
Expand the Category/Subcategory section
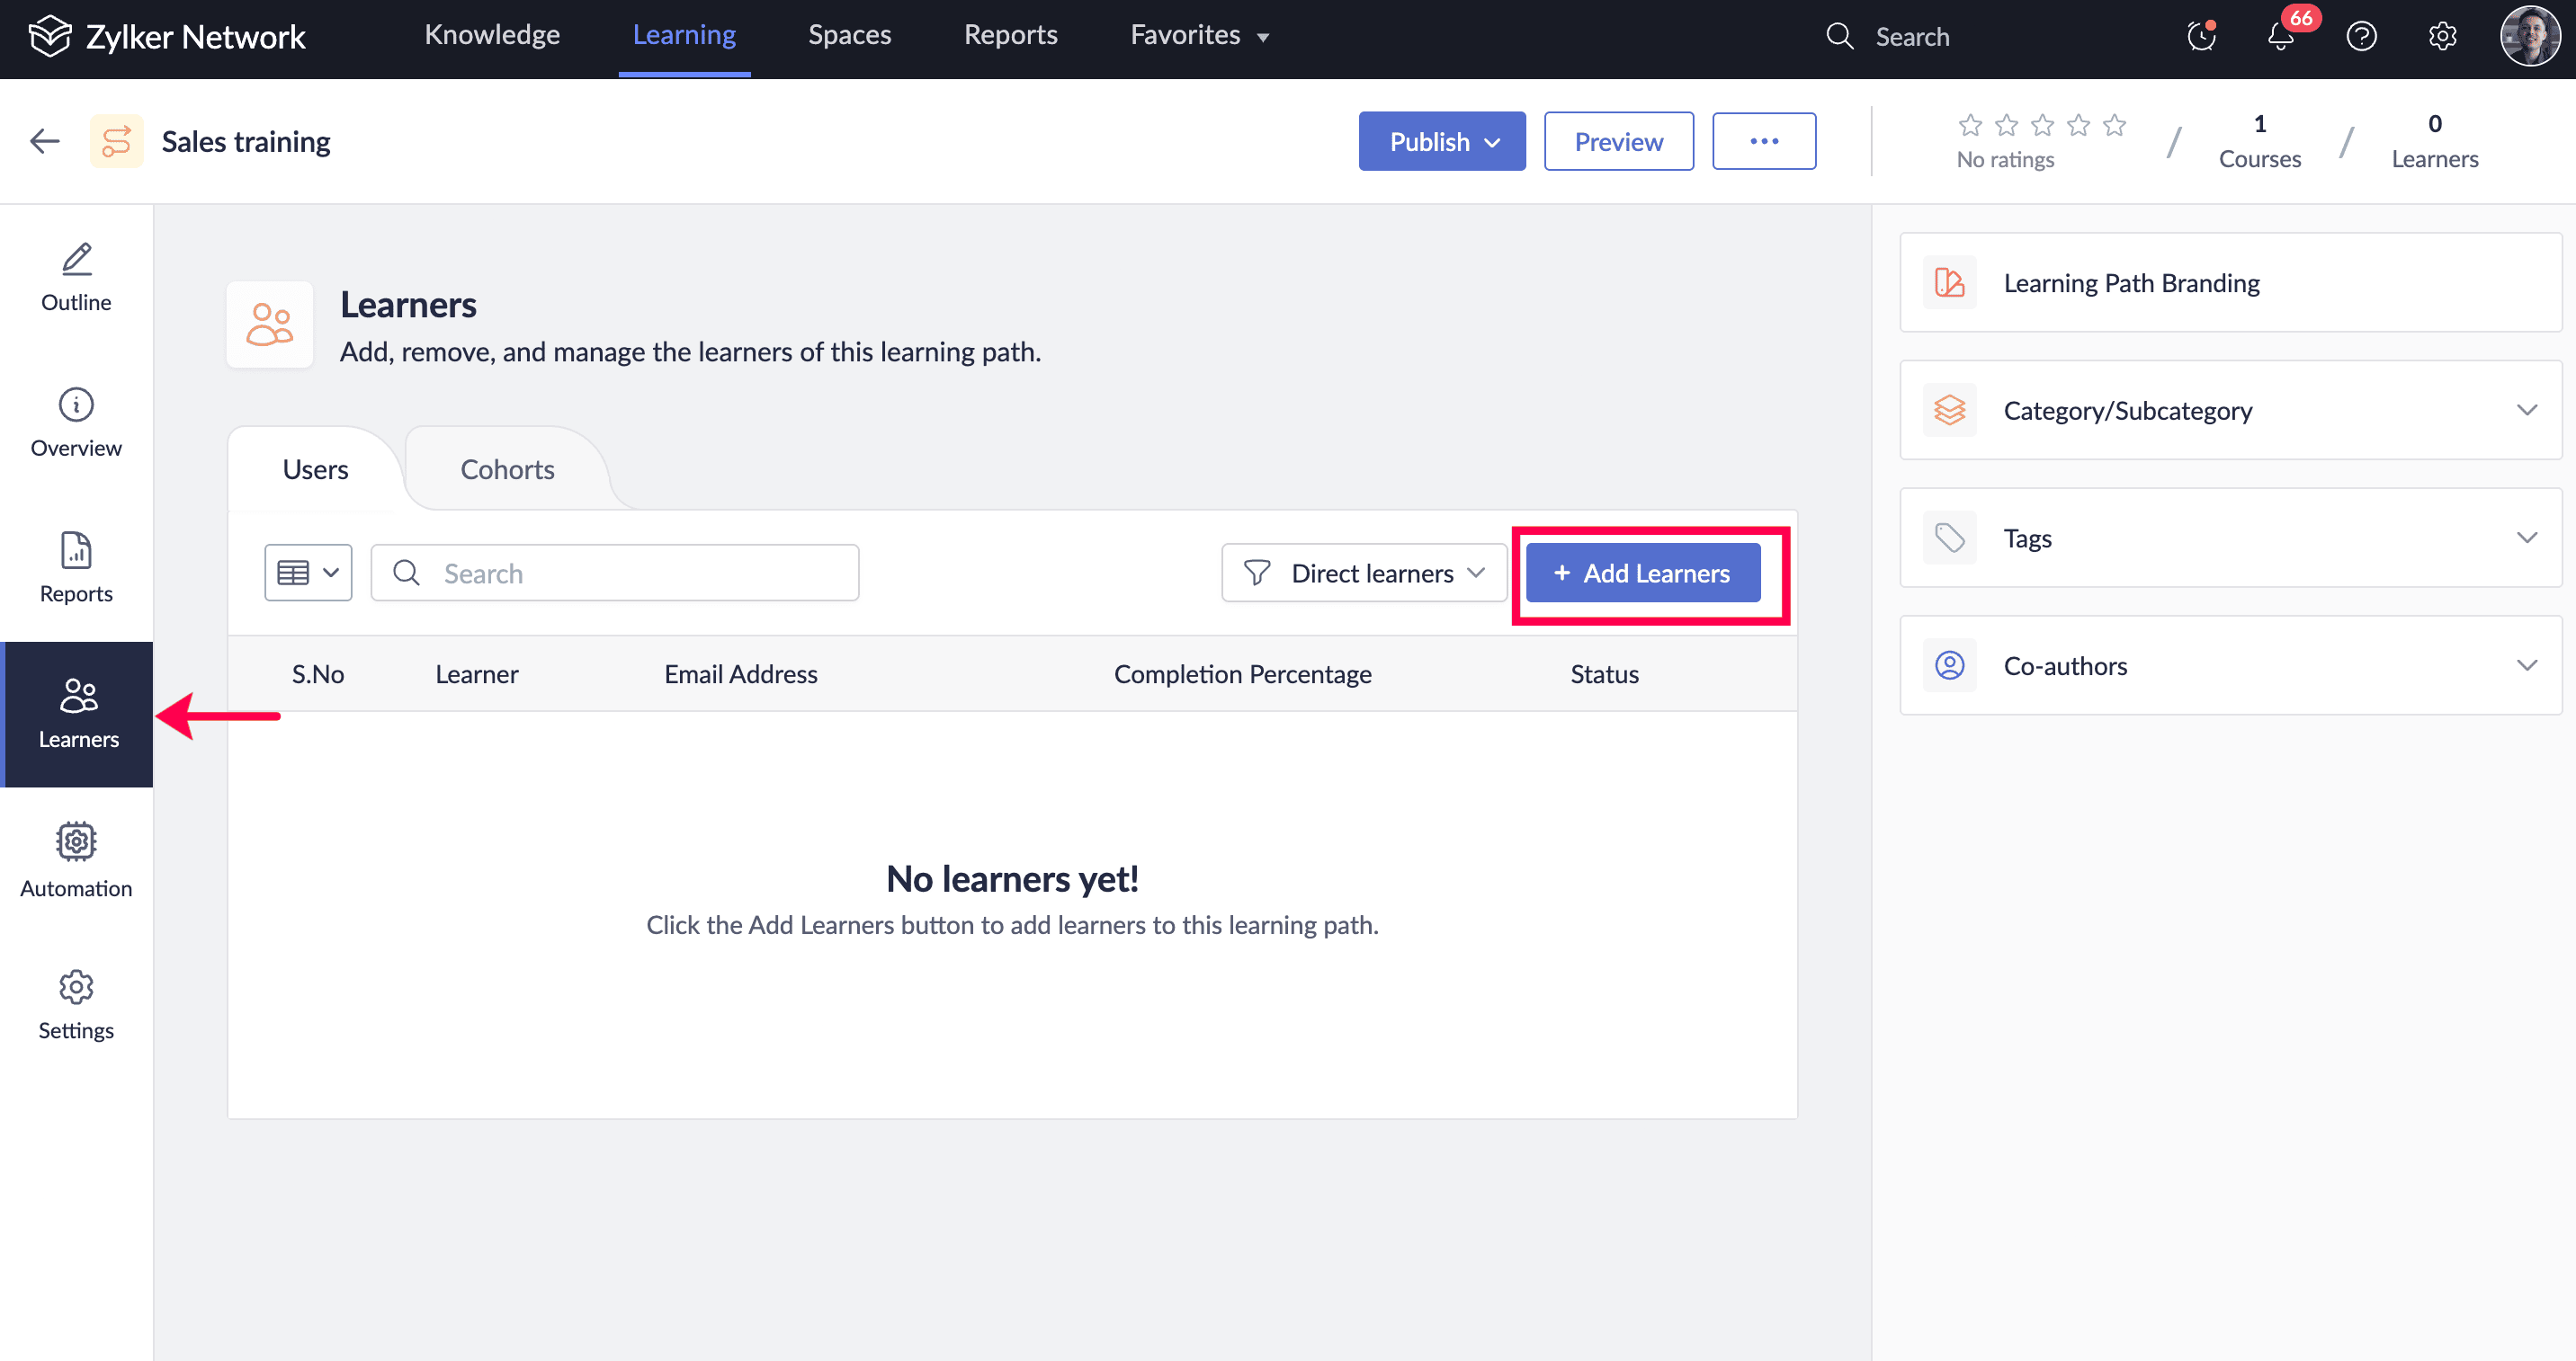click(2527, 411)
